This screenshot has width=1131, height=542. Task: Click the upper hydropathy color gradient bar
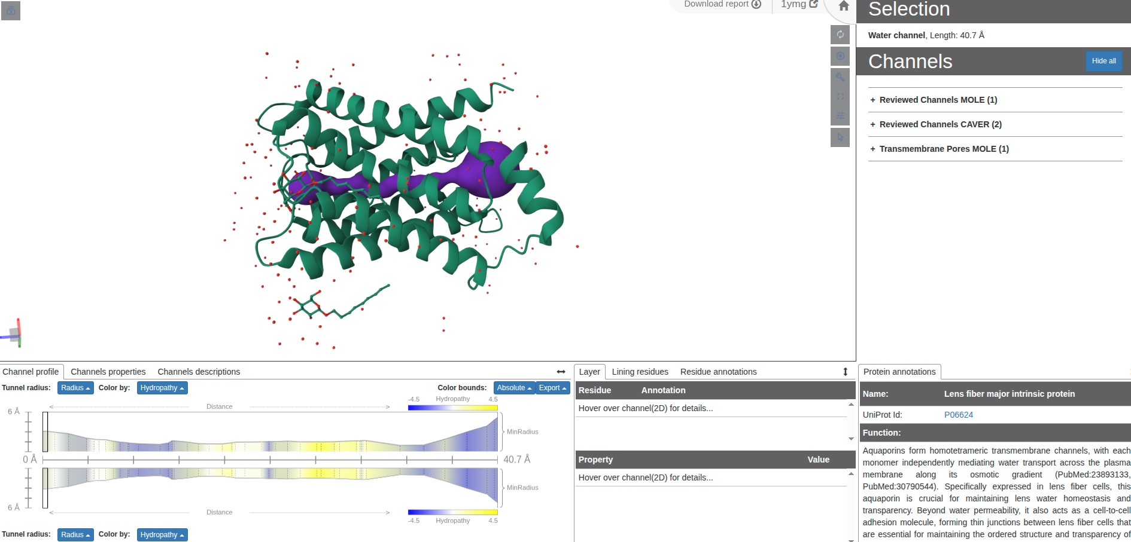[x=452, y=408]
